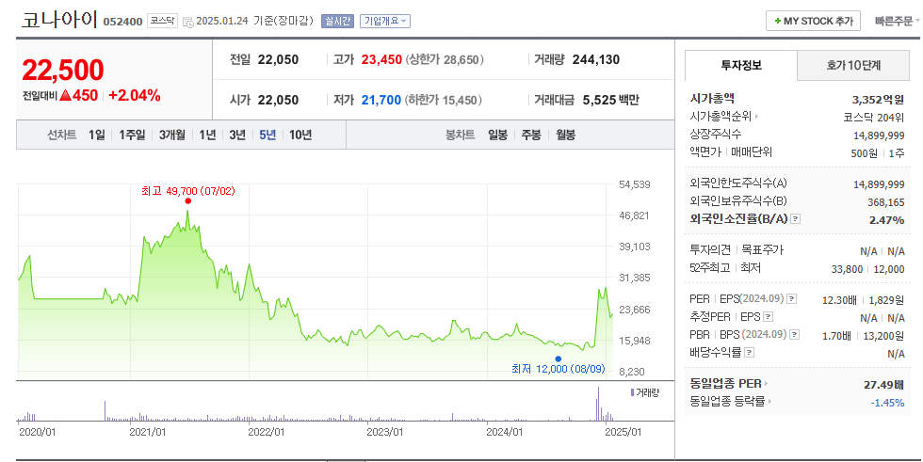Click the 고가 value 23,450
923x462 pixels.
tap(381, 60)
